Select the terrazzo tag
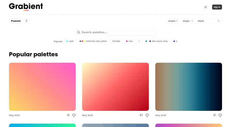The image size is (231, 127). coord(116,41)
